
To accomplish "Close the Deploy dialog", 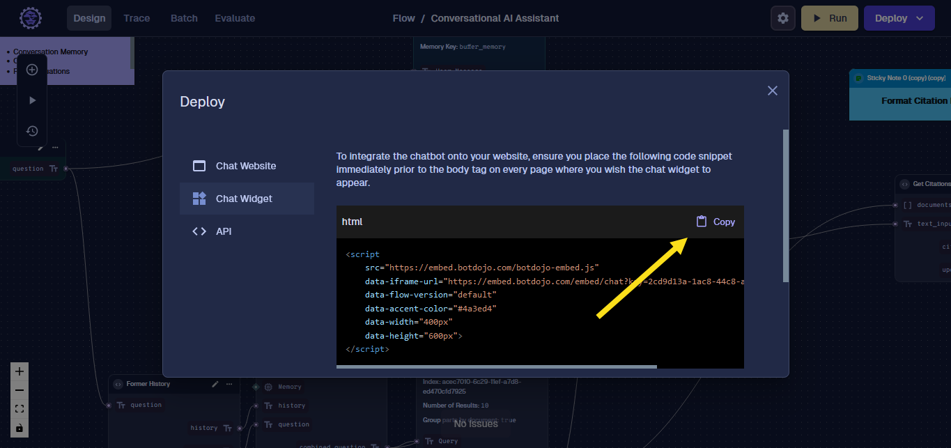I will point(772,91).
